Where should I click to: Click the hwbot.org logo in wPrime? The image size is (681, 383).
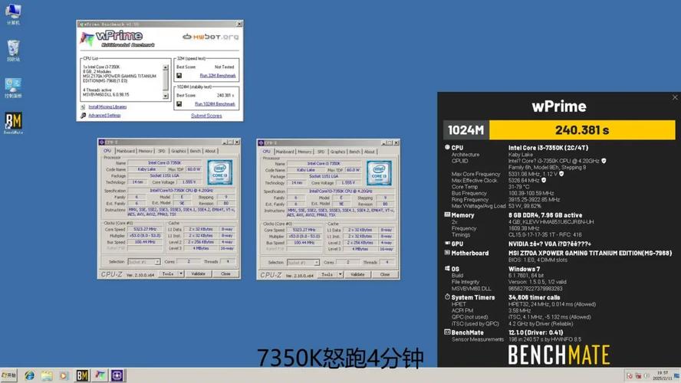pos(211,37)
